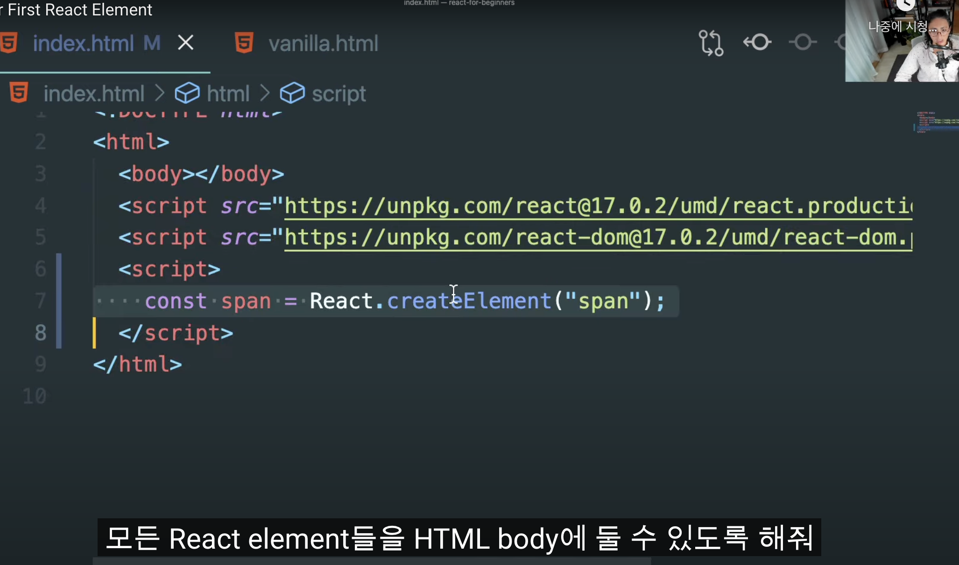Click the editor minimap code preview
Image resolution: width=959 pixels, height=565 pixels.
coord(934,122)
